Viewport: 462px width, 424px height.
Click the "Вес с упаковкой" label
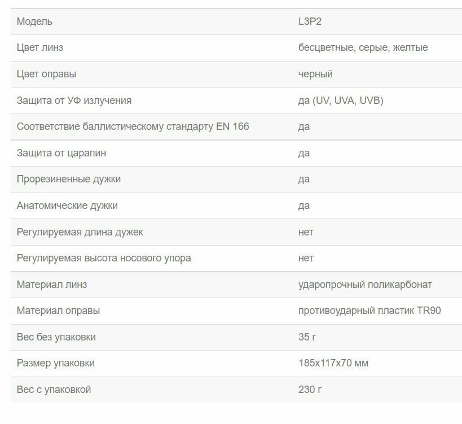coord(54,390)
